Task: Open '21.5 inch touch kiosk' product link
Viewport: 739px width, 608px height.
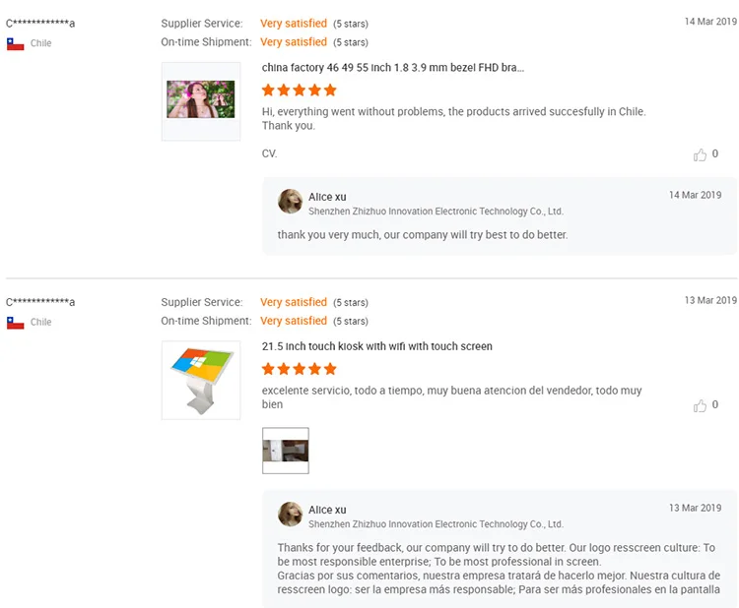Action: [x=377, y=346]
